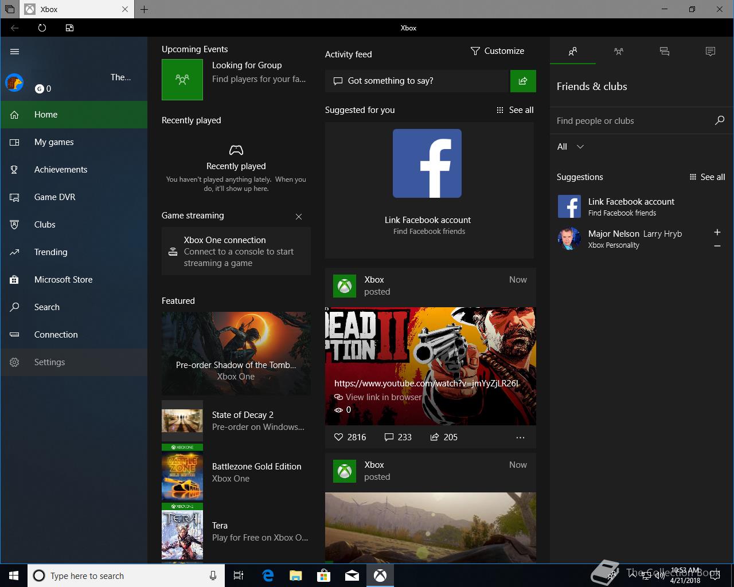This screenshot has height=587, width=734.
Task: Add Major Nelson as friend plus
Action: click(717, 232)
